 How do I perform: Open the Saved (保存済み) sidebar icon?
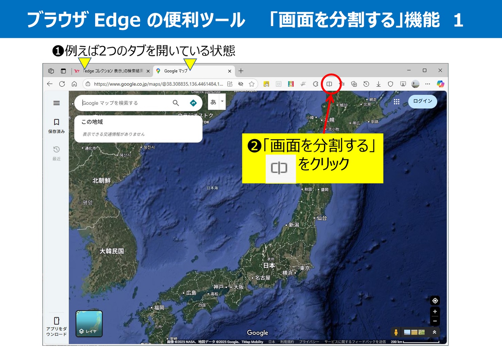(x=57, y=125)
